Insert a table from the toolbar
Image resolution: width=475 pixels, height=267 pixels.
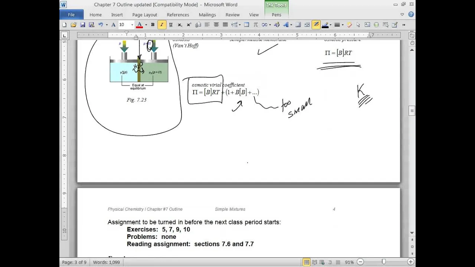(x=246, y=25)
